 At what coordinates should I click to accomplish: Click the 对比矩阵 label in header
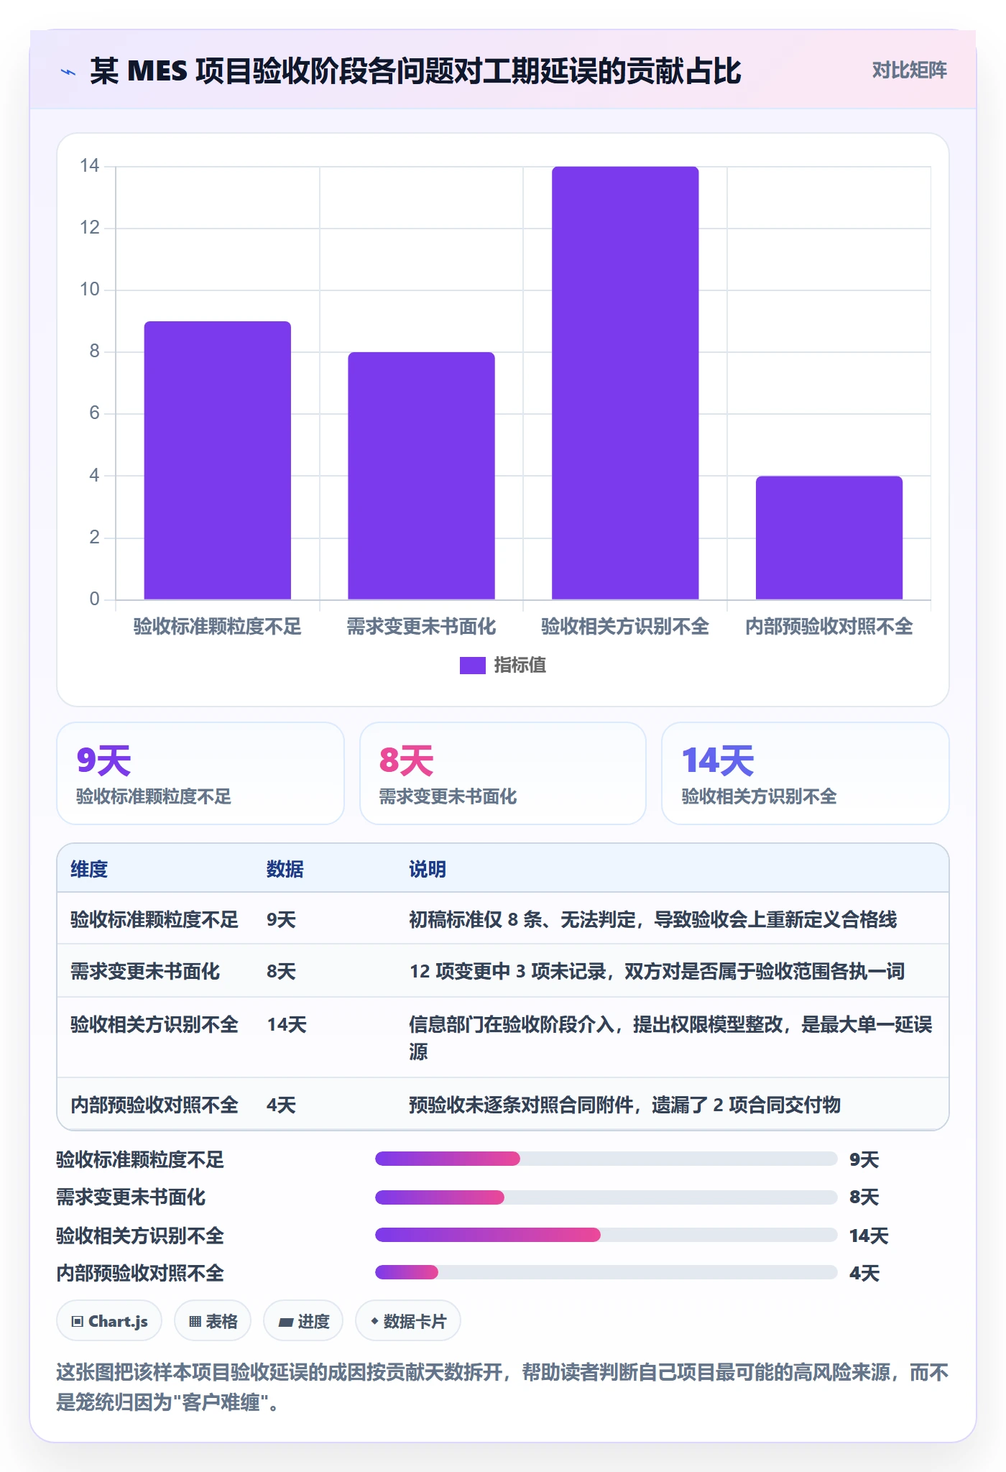pos(909,70)
